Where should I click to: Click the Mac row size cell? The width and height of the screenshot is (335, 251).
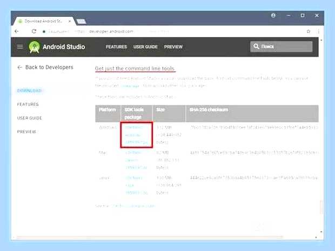coord(167,160)
